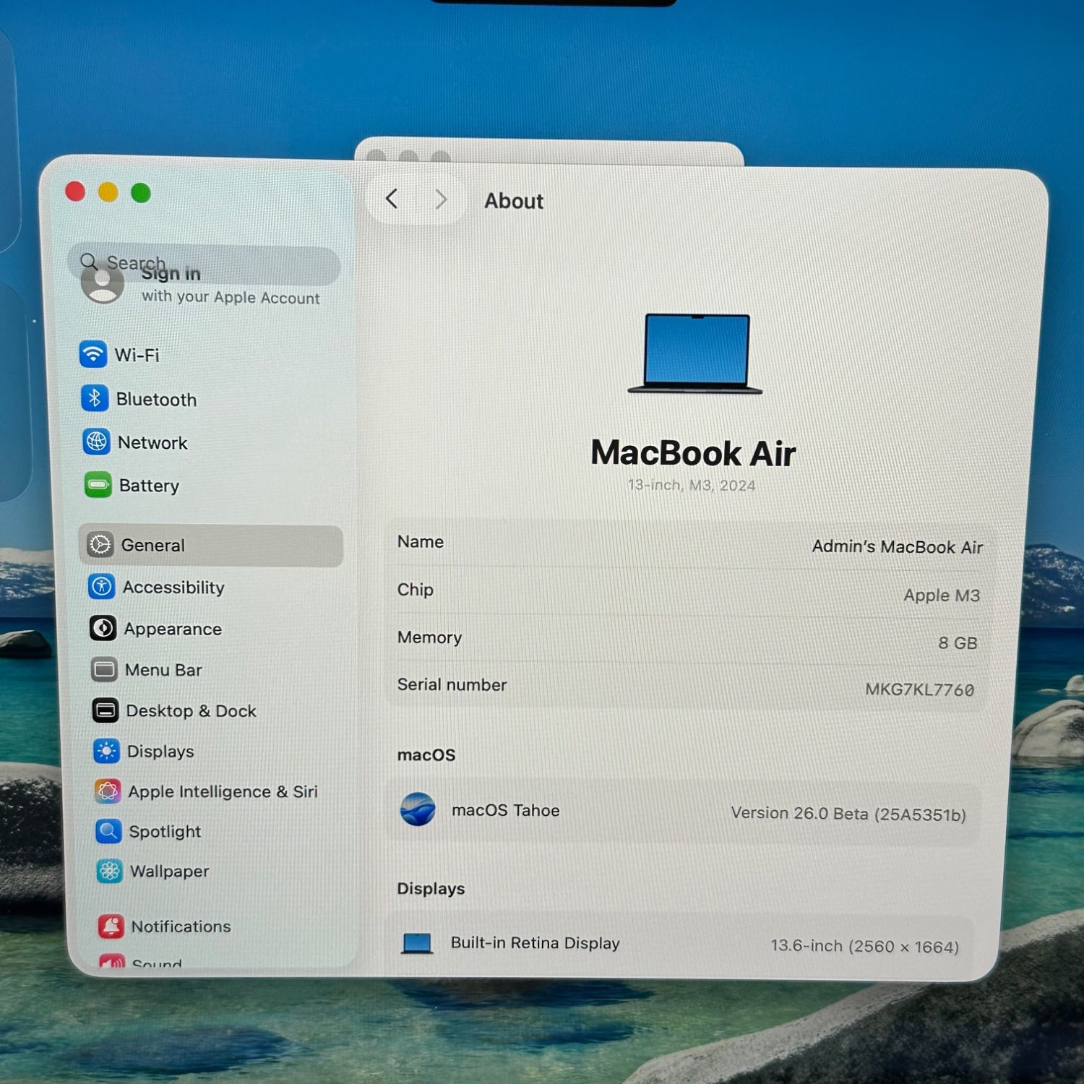
Task: Click the Wi-Fi icon in sidebar
Action: (x=93, y=354)
